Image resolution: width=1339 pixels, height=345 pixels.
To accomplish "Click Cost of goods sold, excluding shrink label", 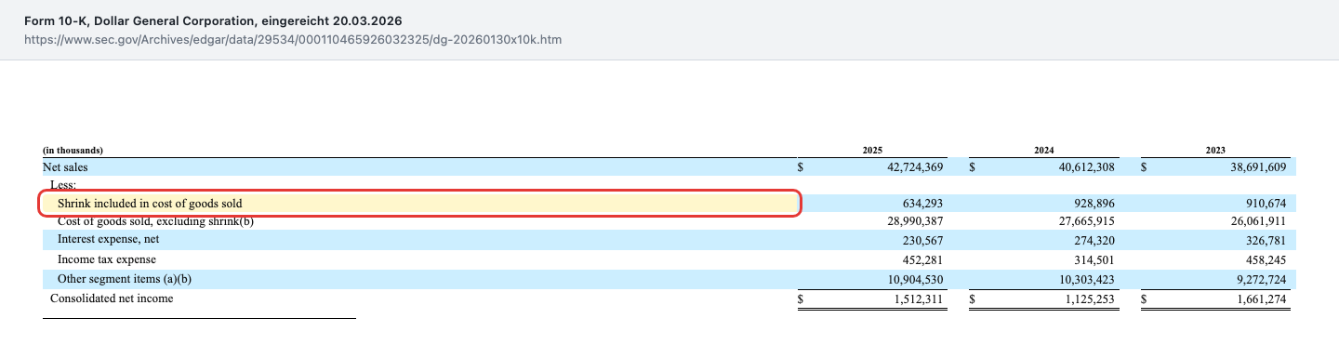I will (x=155, y=221).
